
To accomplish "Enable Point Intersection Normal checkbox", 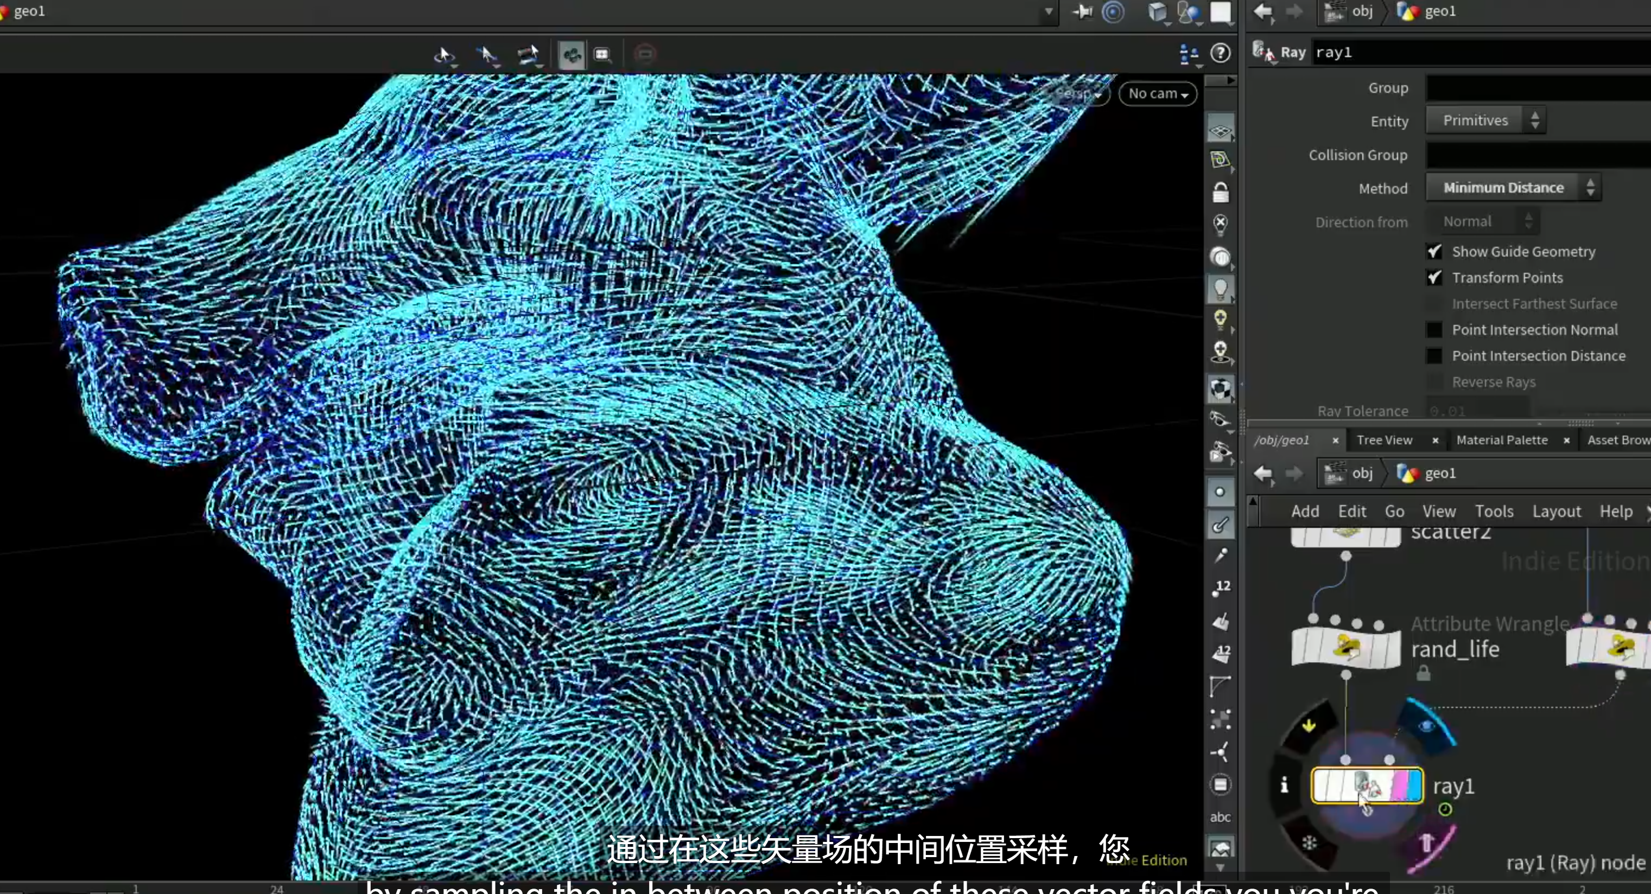I will point(1434,330).
